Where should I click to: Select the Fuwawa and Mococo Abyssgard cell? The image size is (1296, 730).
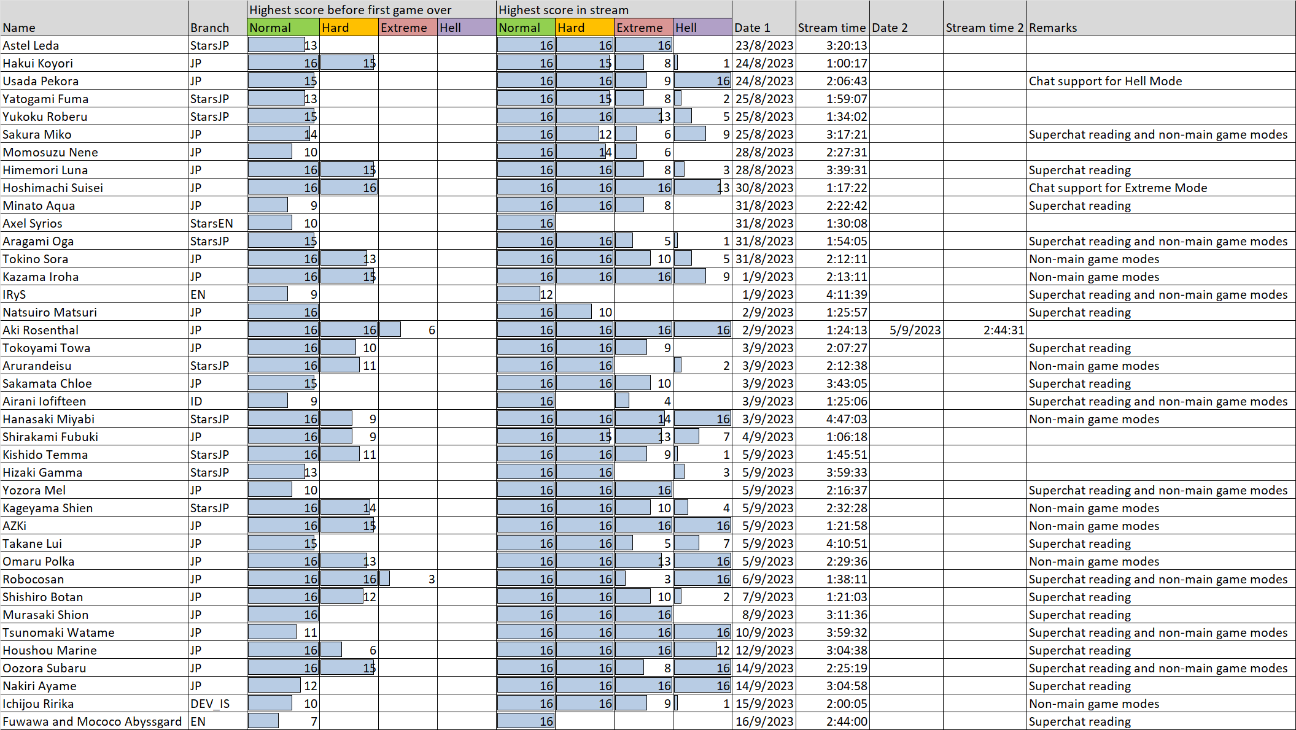point(94,721)
